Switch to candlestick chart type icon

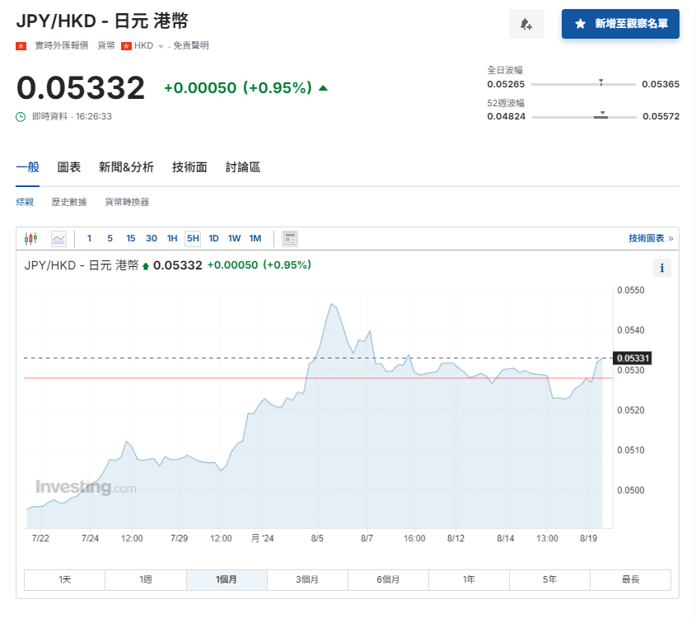click(31, 239)
